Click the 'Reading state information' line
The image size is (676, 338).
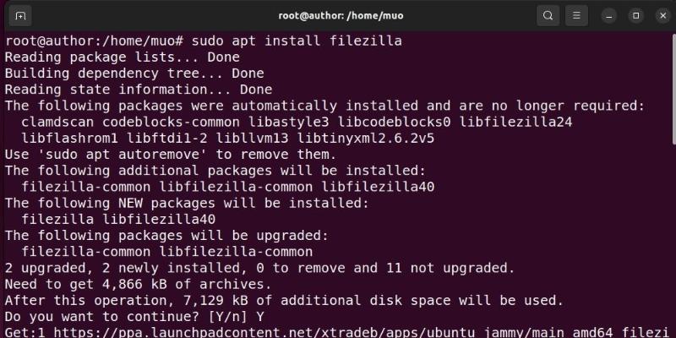point(138,90)
